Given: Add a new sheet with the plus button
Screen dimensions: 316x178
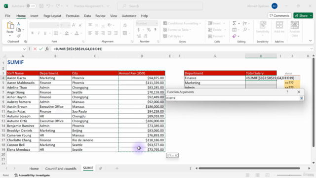Looking at the screenshot, I should point(117,168).
